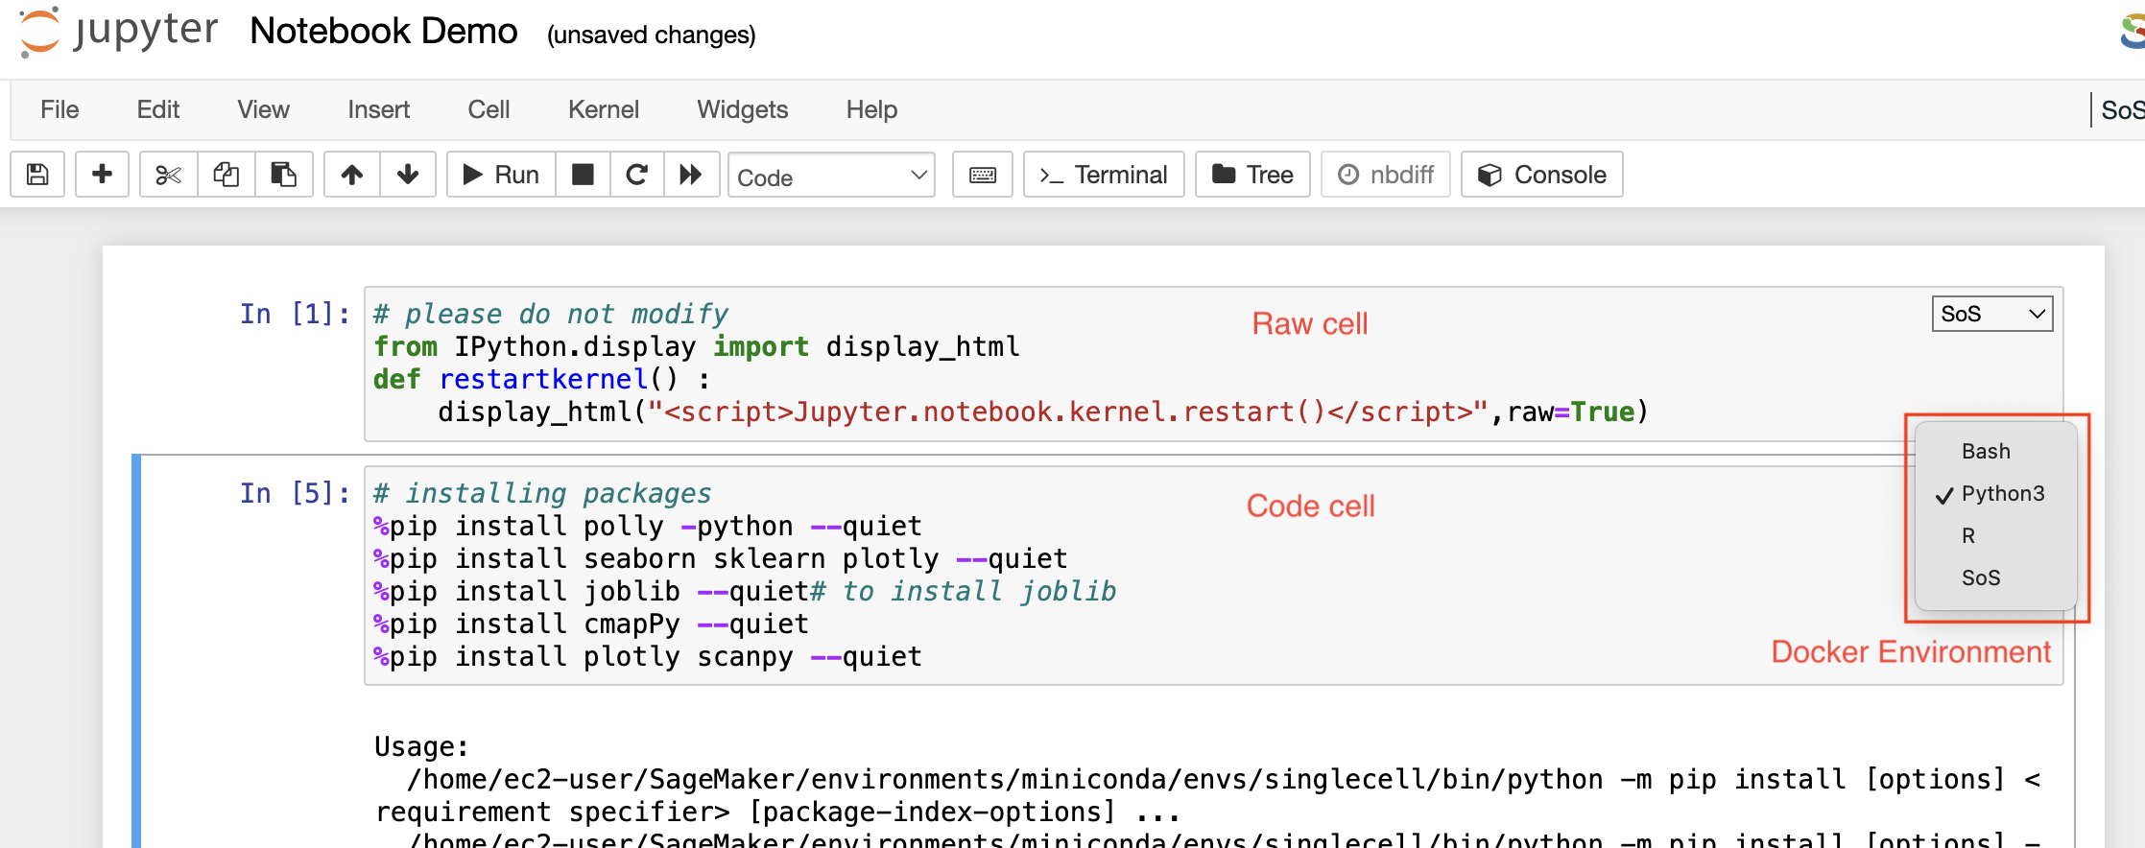
Task: Paste cells below icon
Action: 284,175
